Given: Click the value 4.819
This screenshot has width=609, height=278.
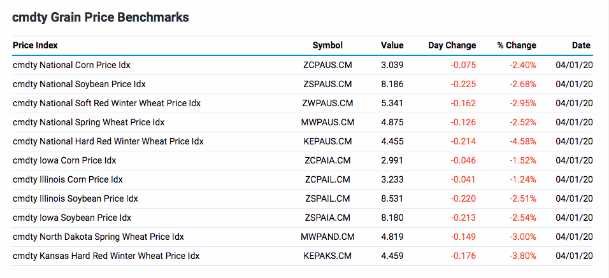Looking at the screenshot, I should (x=392, y=237).
